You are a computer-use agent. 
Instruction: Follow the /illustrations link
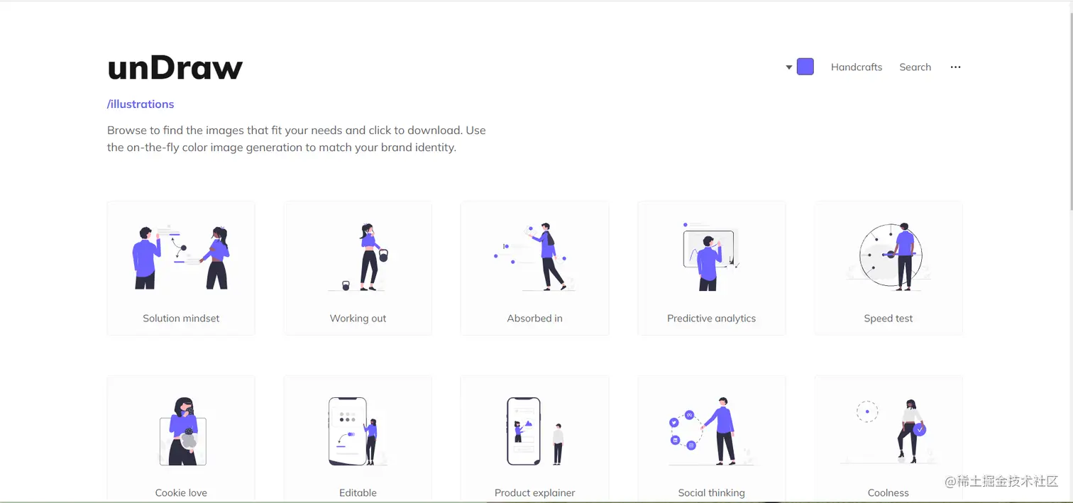coord(141,104)
